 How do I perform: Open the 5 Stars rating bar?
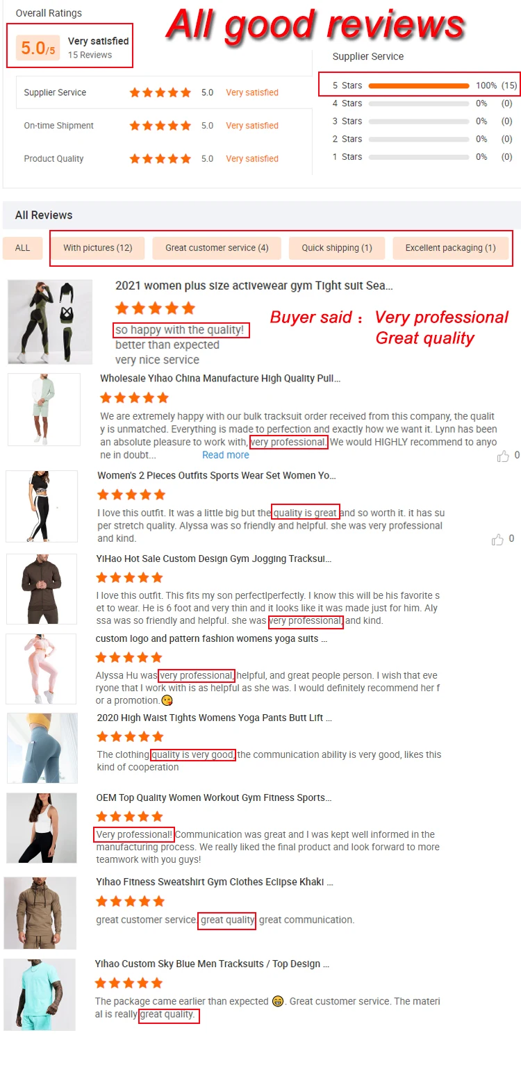pyautogui.click(x=419, y=85)
